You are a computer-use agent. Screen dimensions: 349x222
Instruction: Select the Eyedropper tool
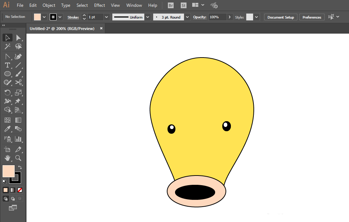click(x=7, y=129)
